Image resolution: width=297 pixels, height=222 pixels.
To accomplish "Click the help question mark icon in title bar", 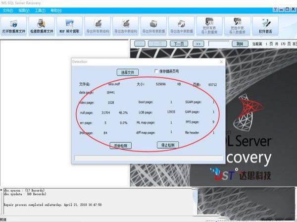I will click(x=275, y=9).
